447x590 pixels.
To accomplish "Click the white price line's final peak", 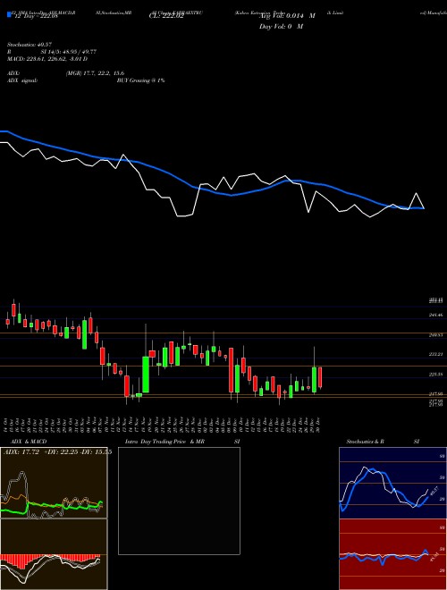I will [x=416, y=194].
